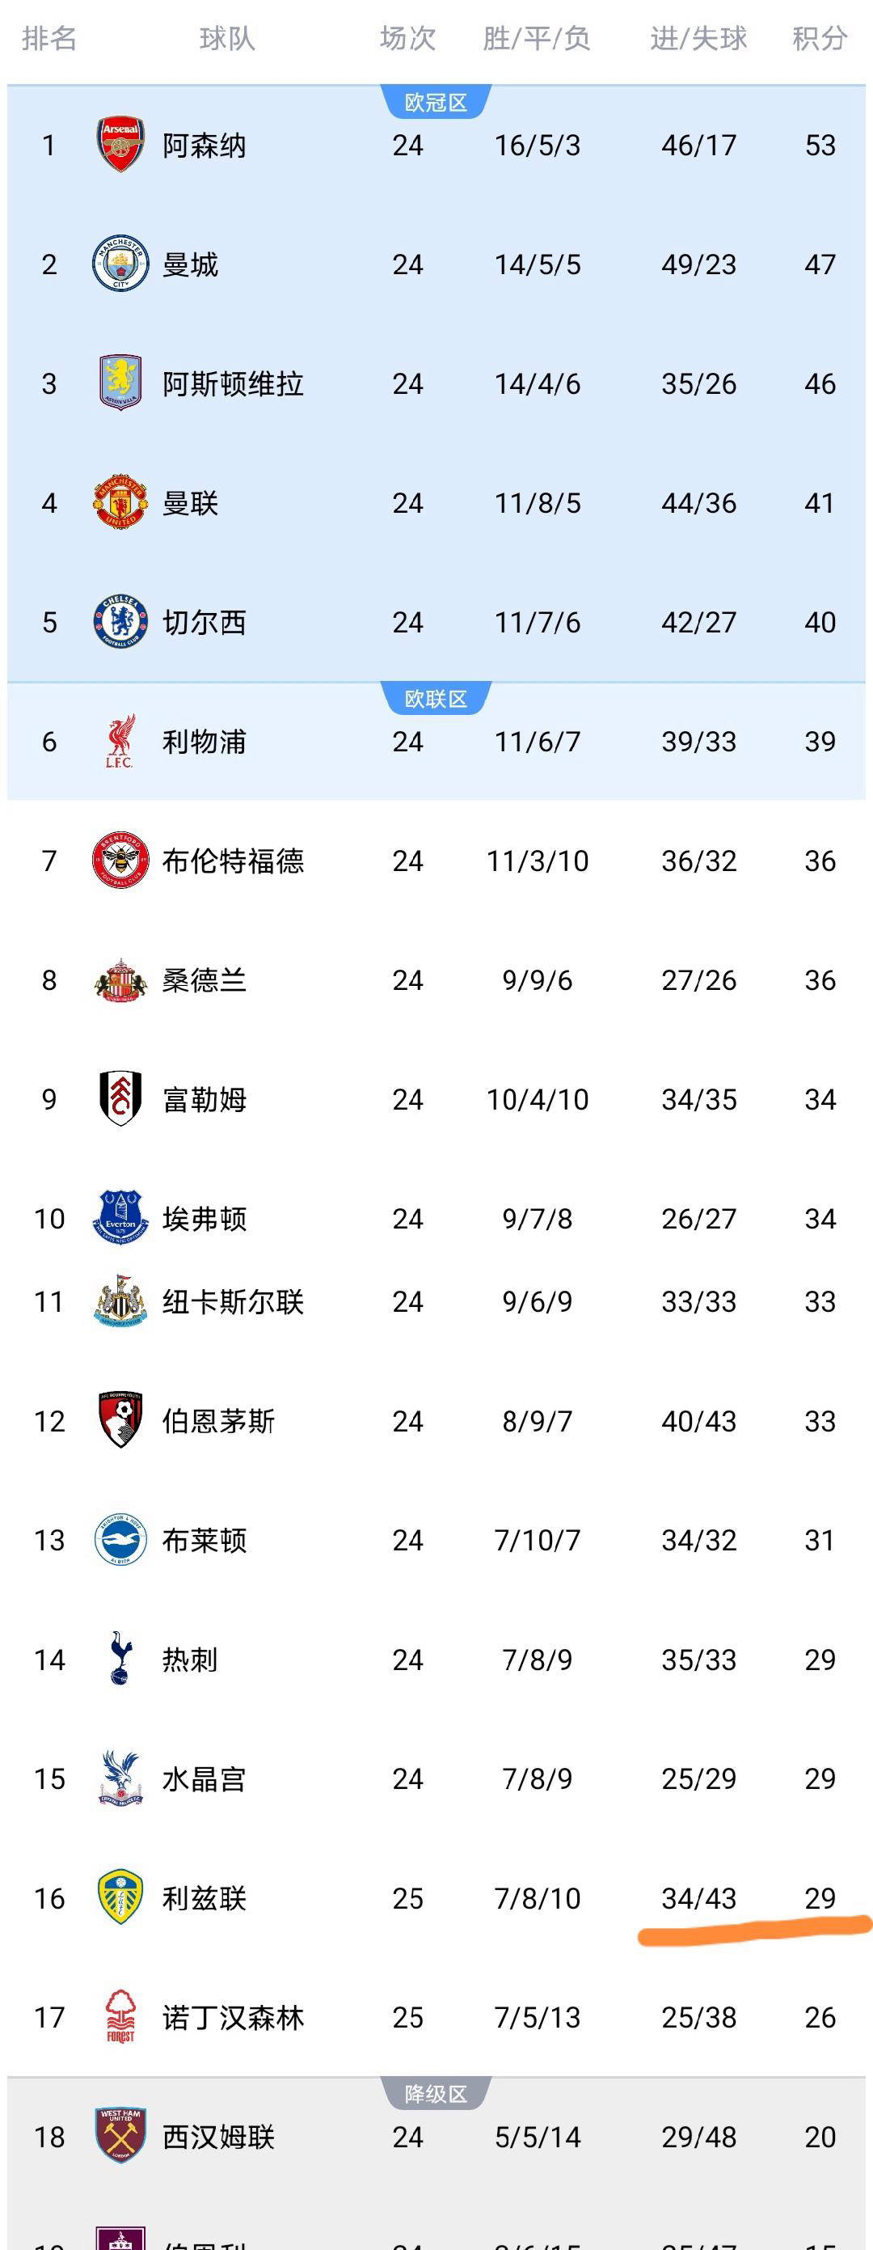The width and height of the screenshot is (873, 2250).
Task: Click the Tottenham cockerel logo
Action: [x=120, y=1658]
